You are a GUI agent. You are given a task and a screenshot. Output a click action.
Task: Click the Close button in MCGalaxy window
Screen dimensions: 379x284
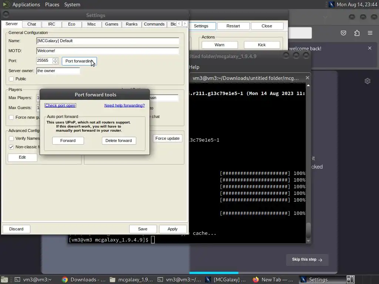pos(267,26)
